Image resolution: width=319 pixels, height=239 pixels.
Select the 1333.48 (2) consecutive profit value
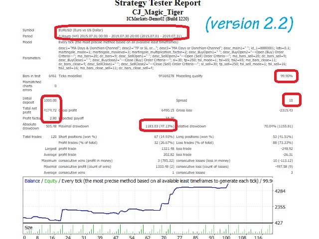(165, 167)
